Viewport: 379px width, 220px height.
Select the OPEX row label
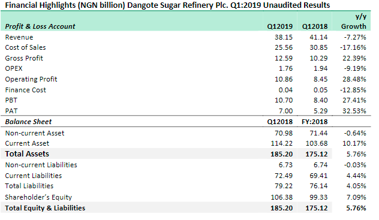point(14,68)
